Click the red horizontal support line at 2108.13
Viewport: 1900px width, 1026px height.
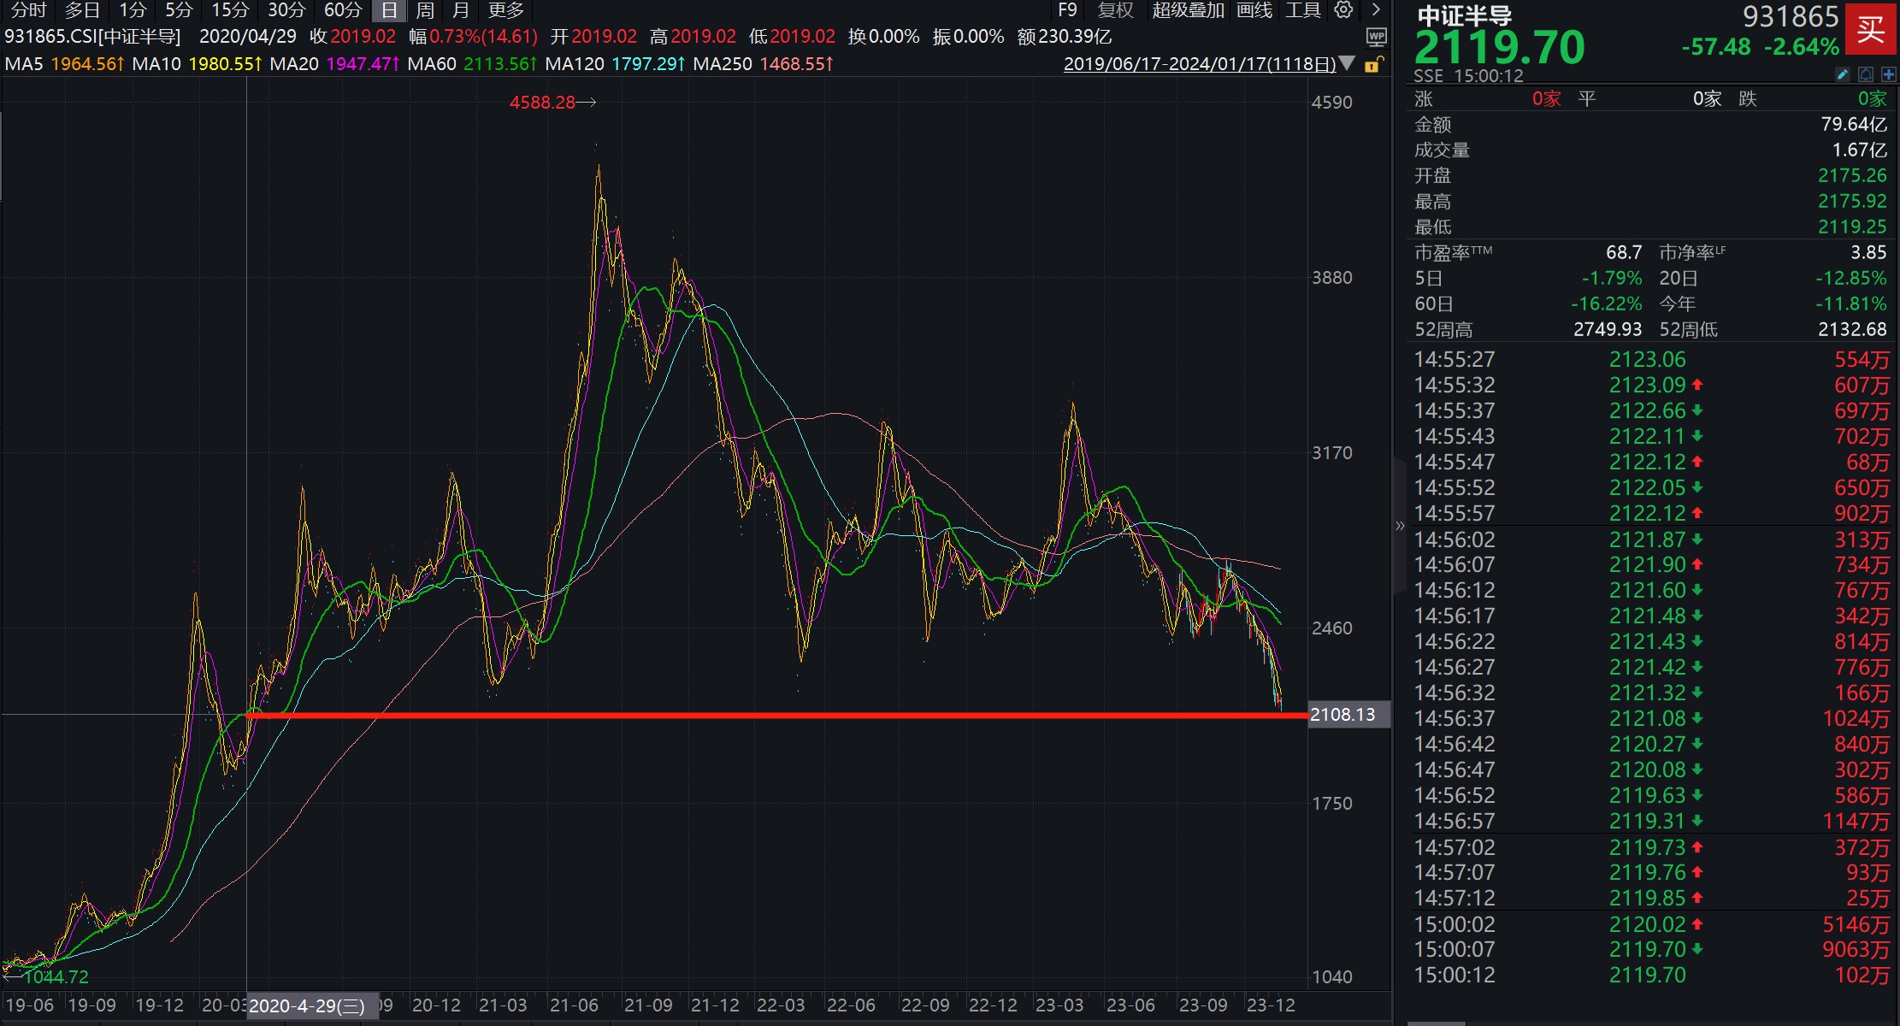coord(770,714)
